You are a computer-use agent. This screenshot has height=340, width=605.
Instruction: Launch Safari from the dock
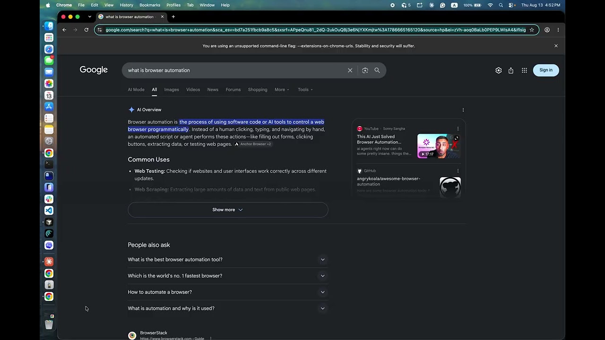tap(49, 49)
